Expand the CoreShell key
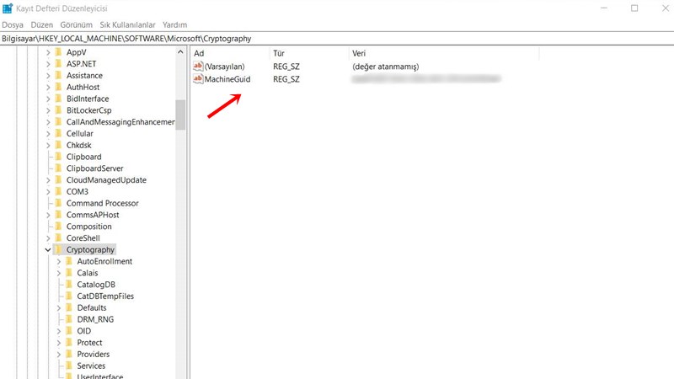Viewport: 674px width, 379px height. 48,238
